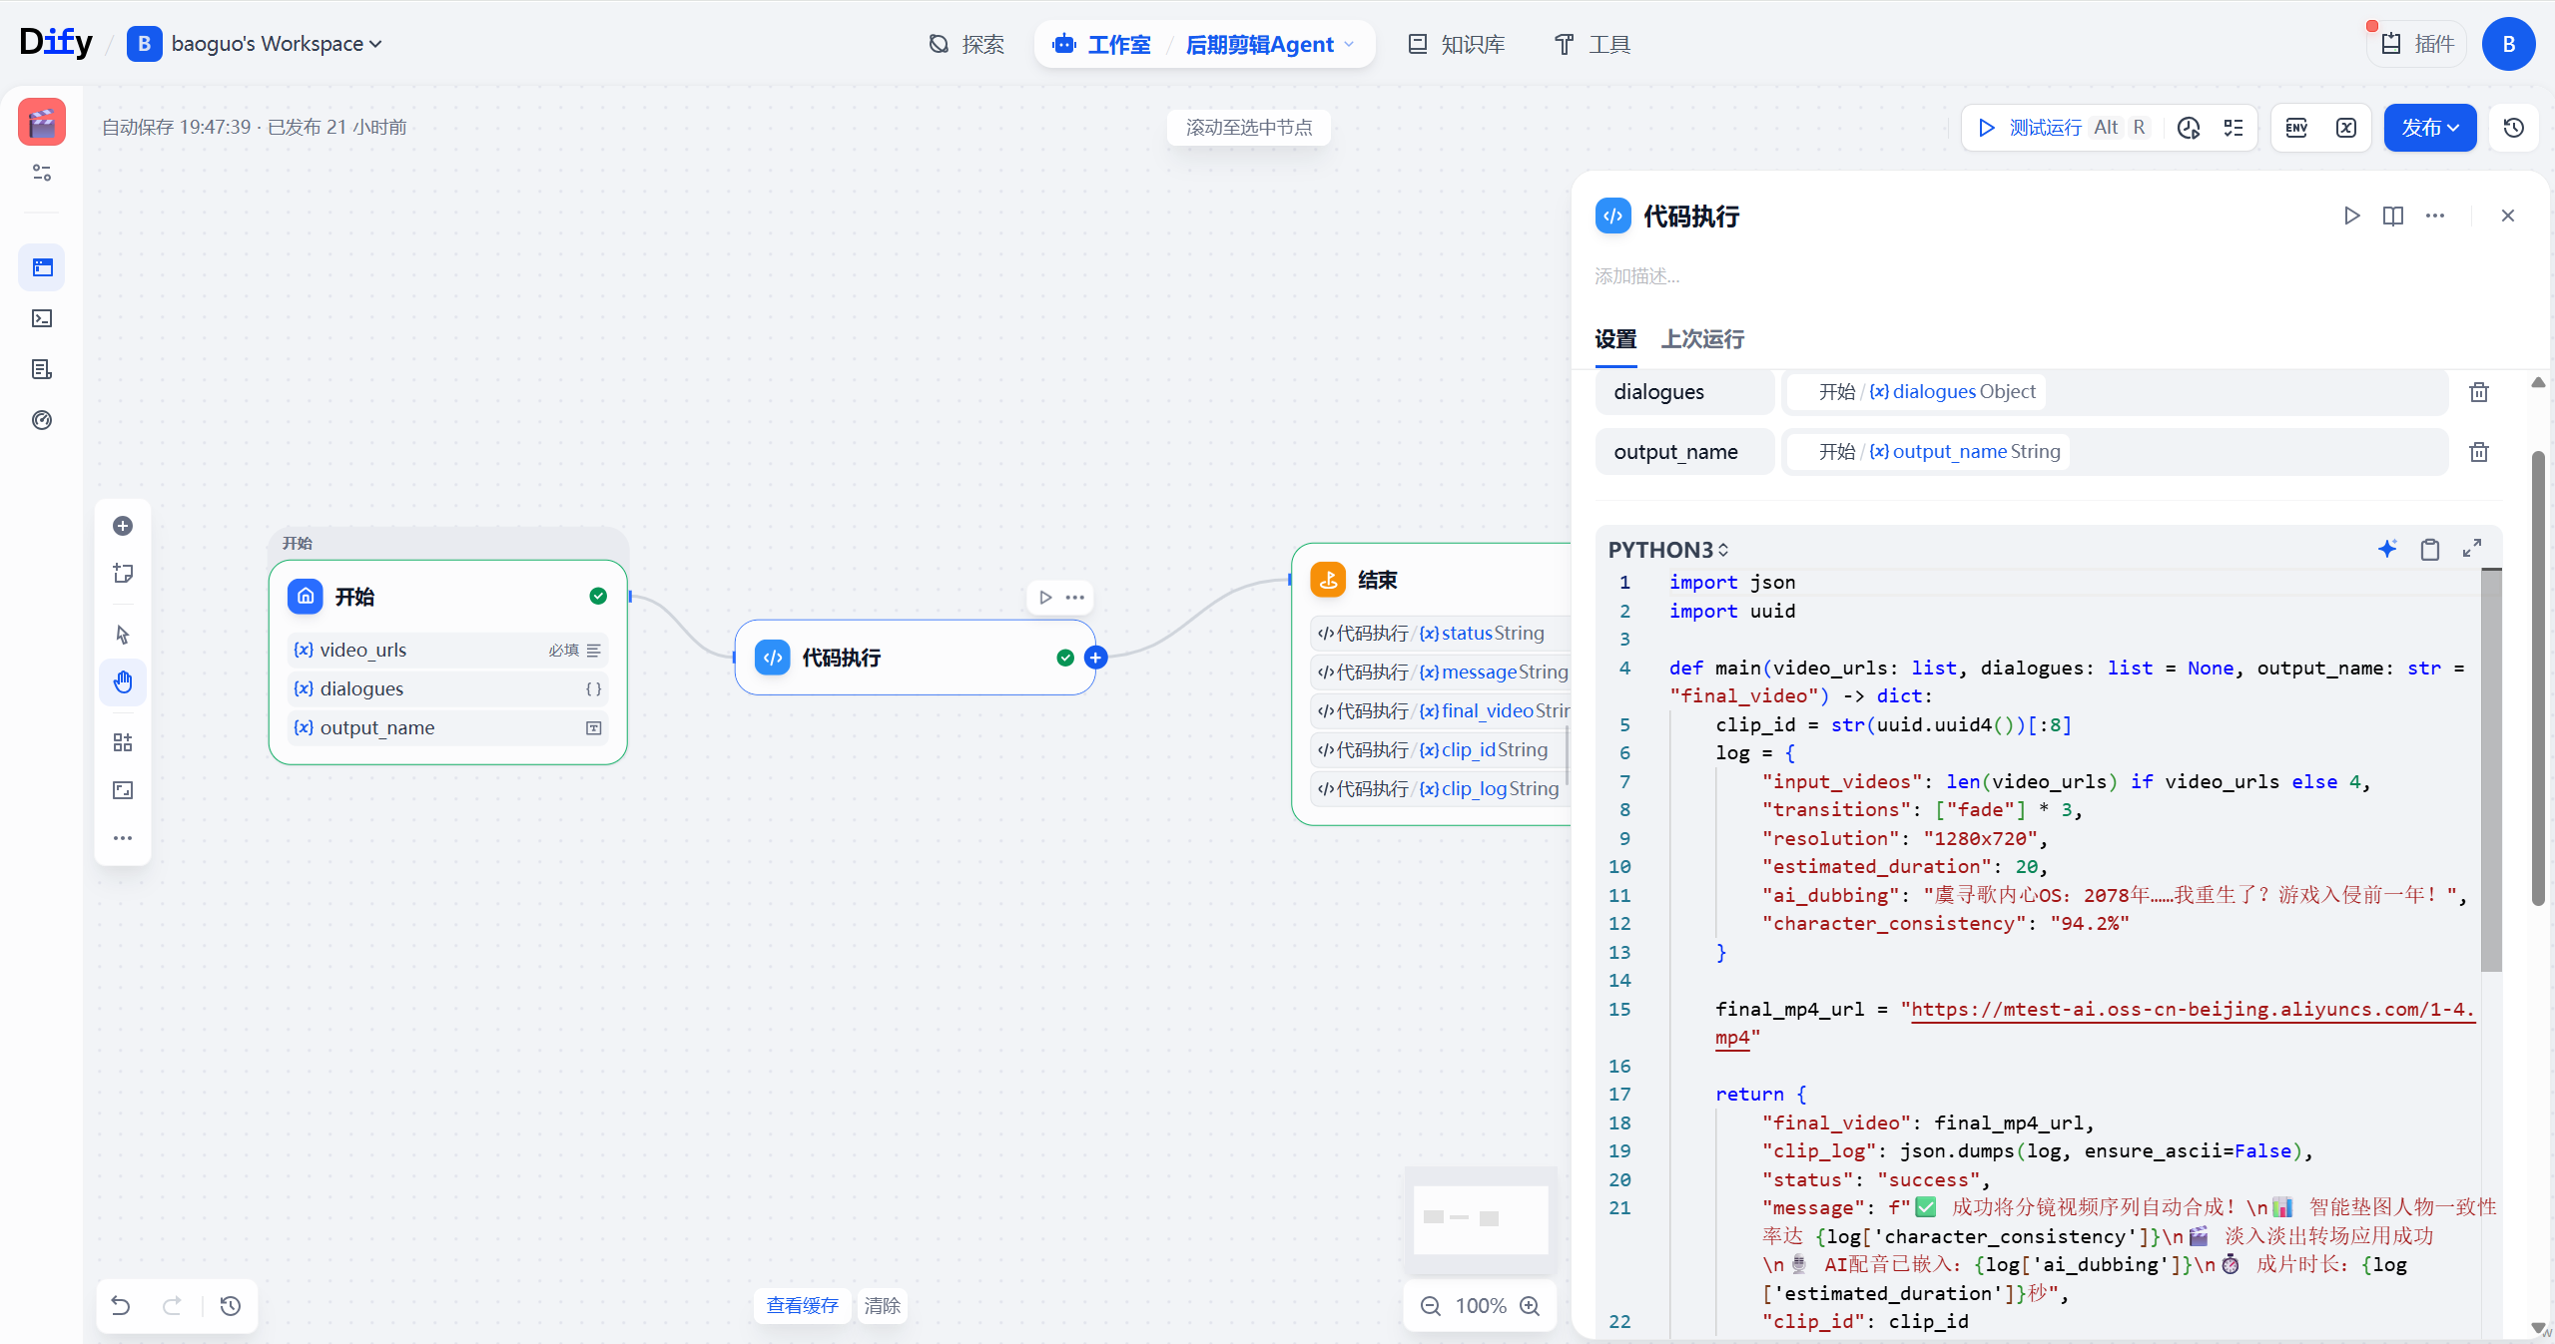Click the settings panel scrollbar
The width and height of the screenshot is (2555, 1344).
2538,678
